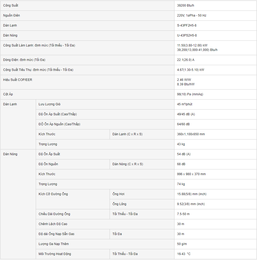Screen dimensions: 257x260
Task: Click the Lượng Ga Nạp Thêm label
Action: [54, 244]
